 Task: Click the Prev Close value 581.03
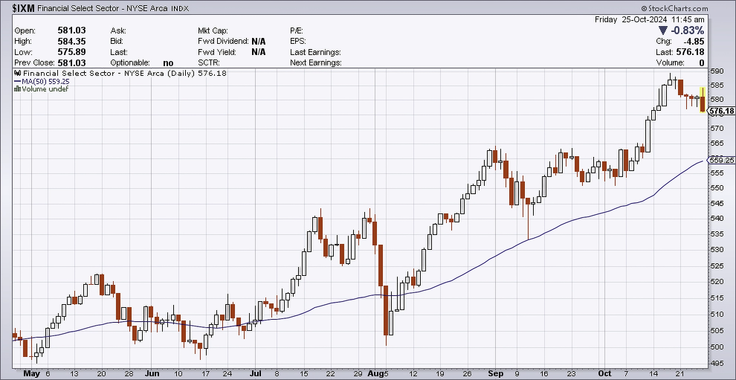click(71, 63)
